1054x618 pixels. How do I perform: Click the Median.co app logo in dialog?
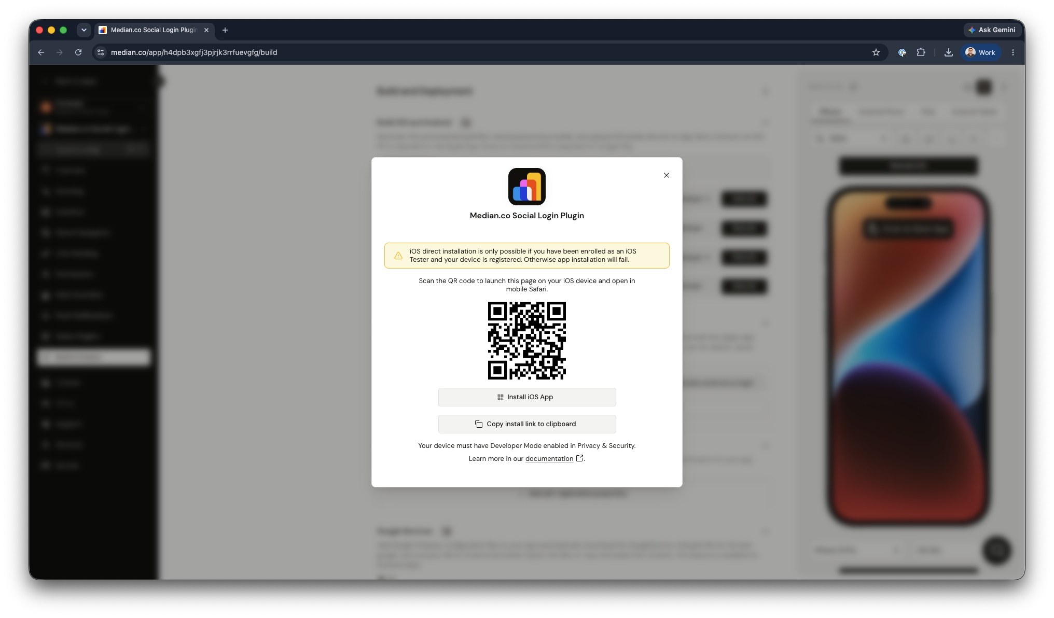pos(527,187)
